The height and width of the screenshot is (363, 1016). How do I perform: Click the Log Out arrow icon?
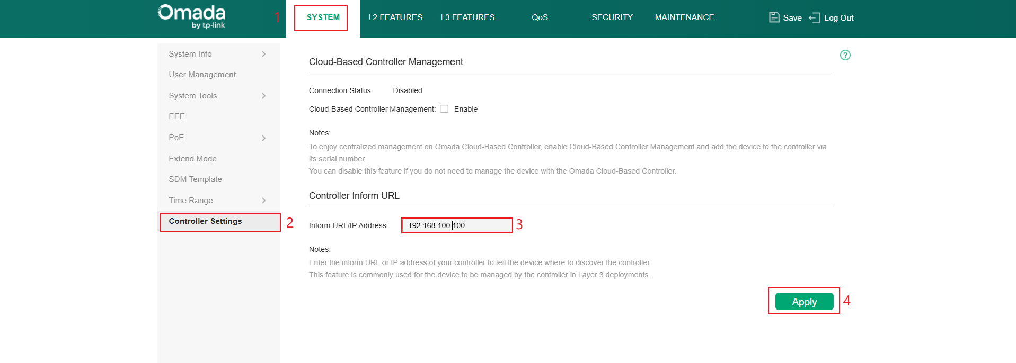point(814,18)
